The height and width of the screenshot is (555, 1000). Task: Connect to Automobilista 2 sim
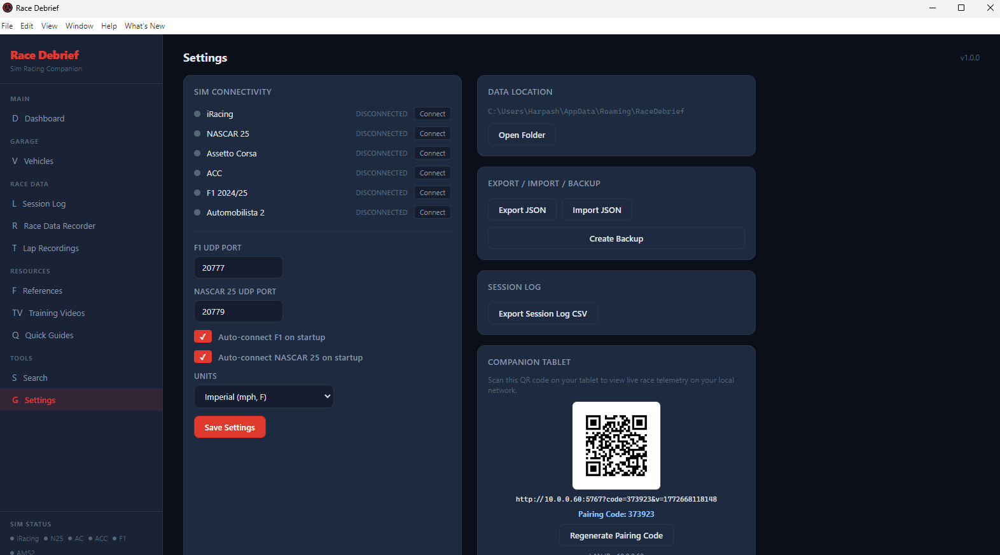coord(433,212)
